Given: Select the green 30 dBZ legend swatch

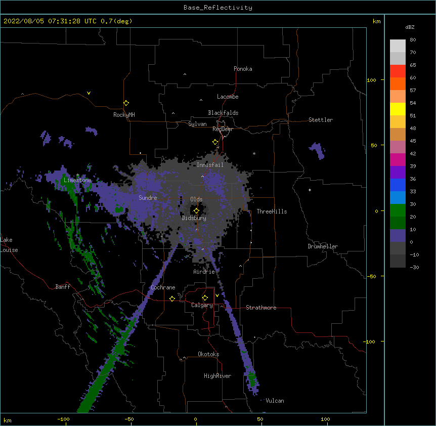Looking at the screenshot, I should (398, 210).
